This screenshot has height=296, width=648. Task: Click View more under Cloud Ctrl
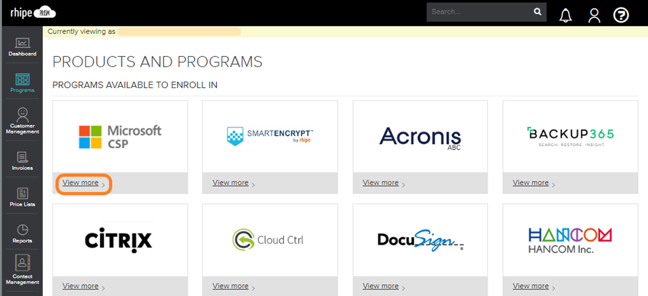point(231,286)
